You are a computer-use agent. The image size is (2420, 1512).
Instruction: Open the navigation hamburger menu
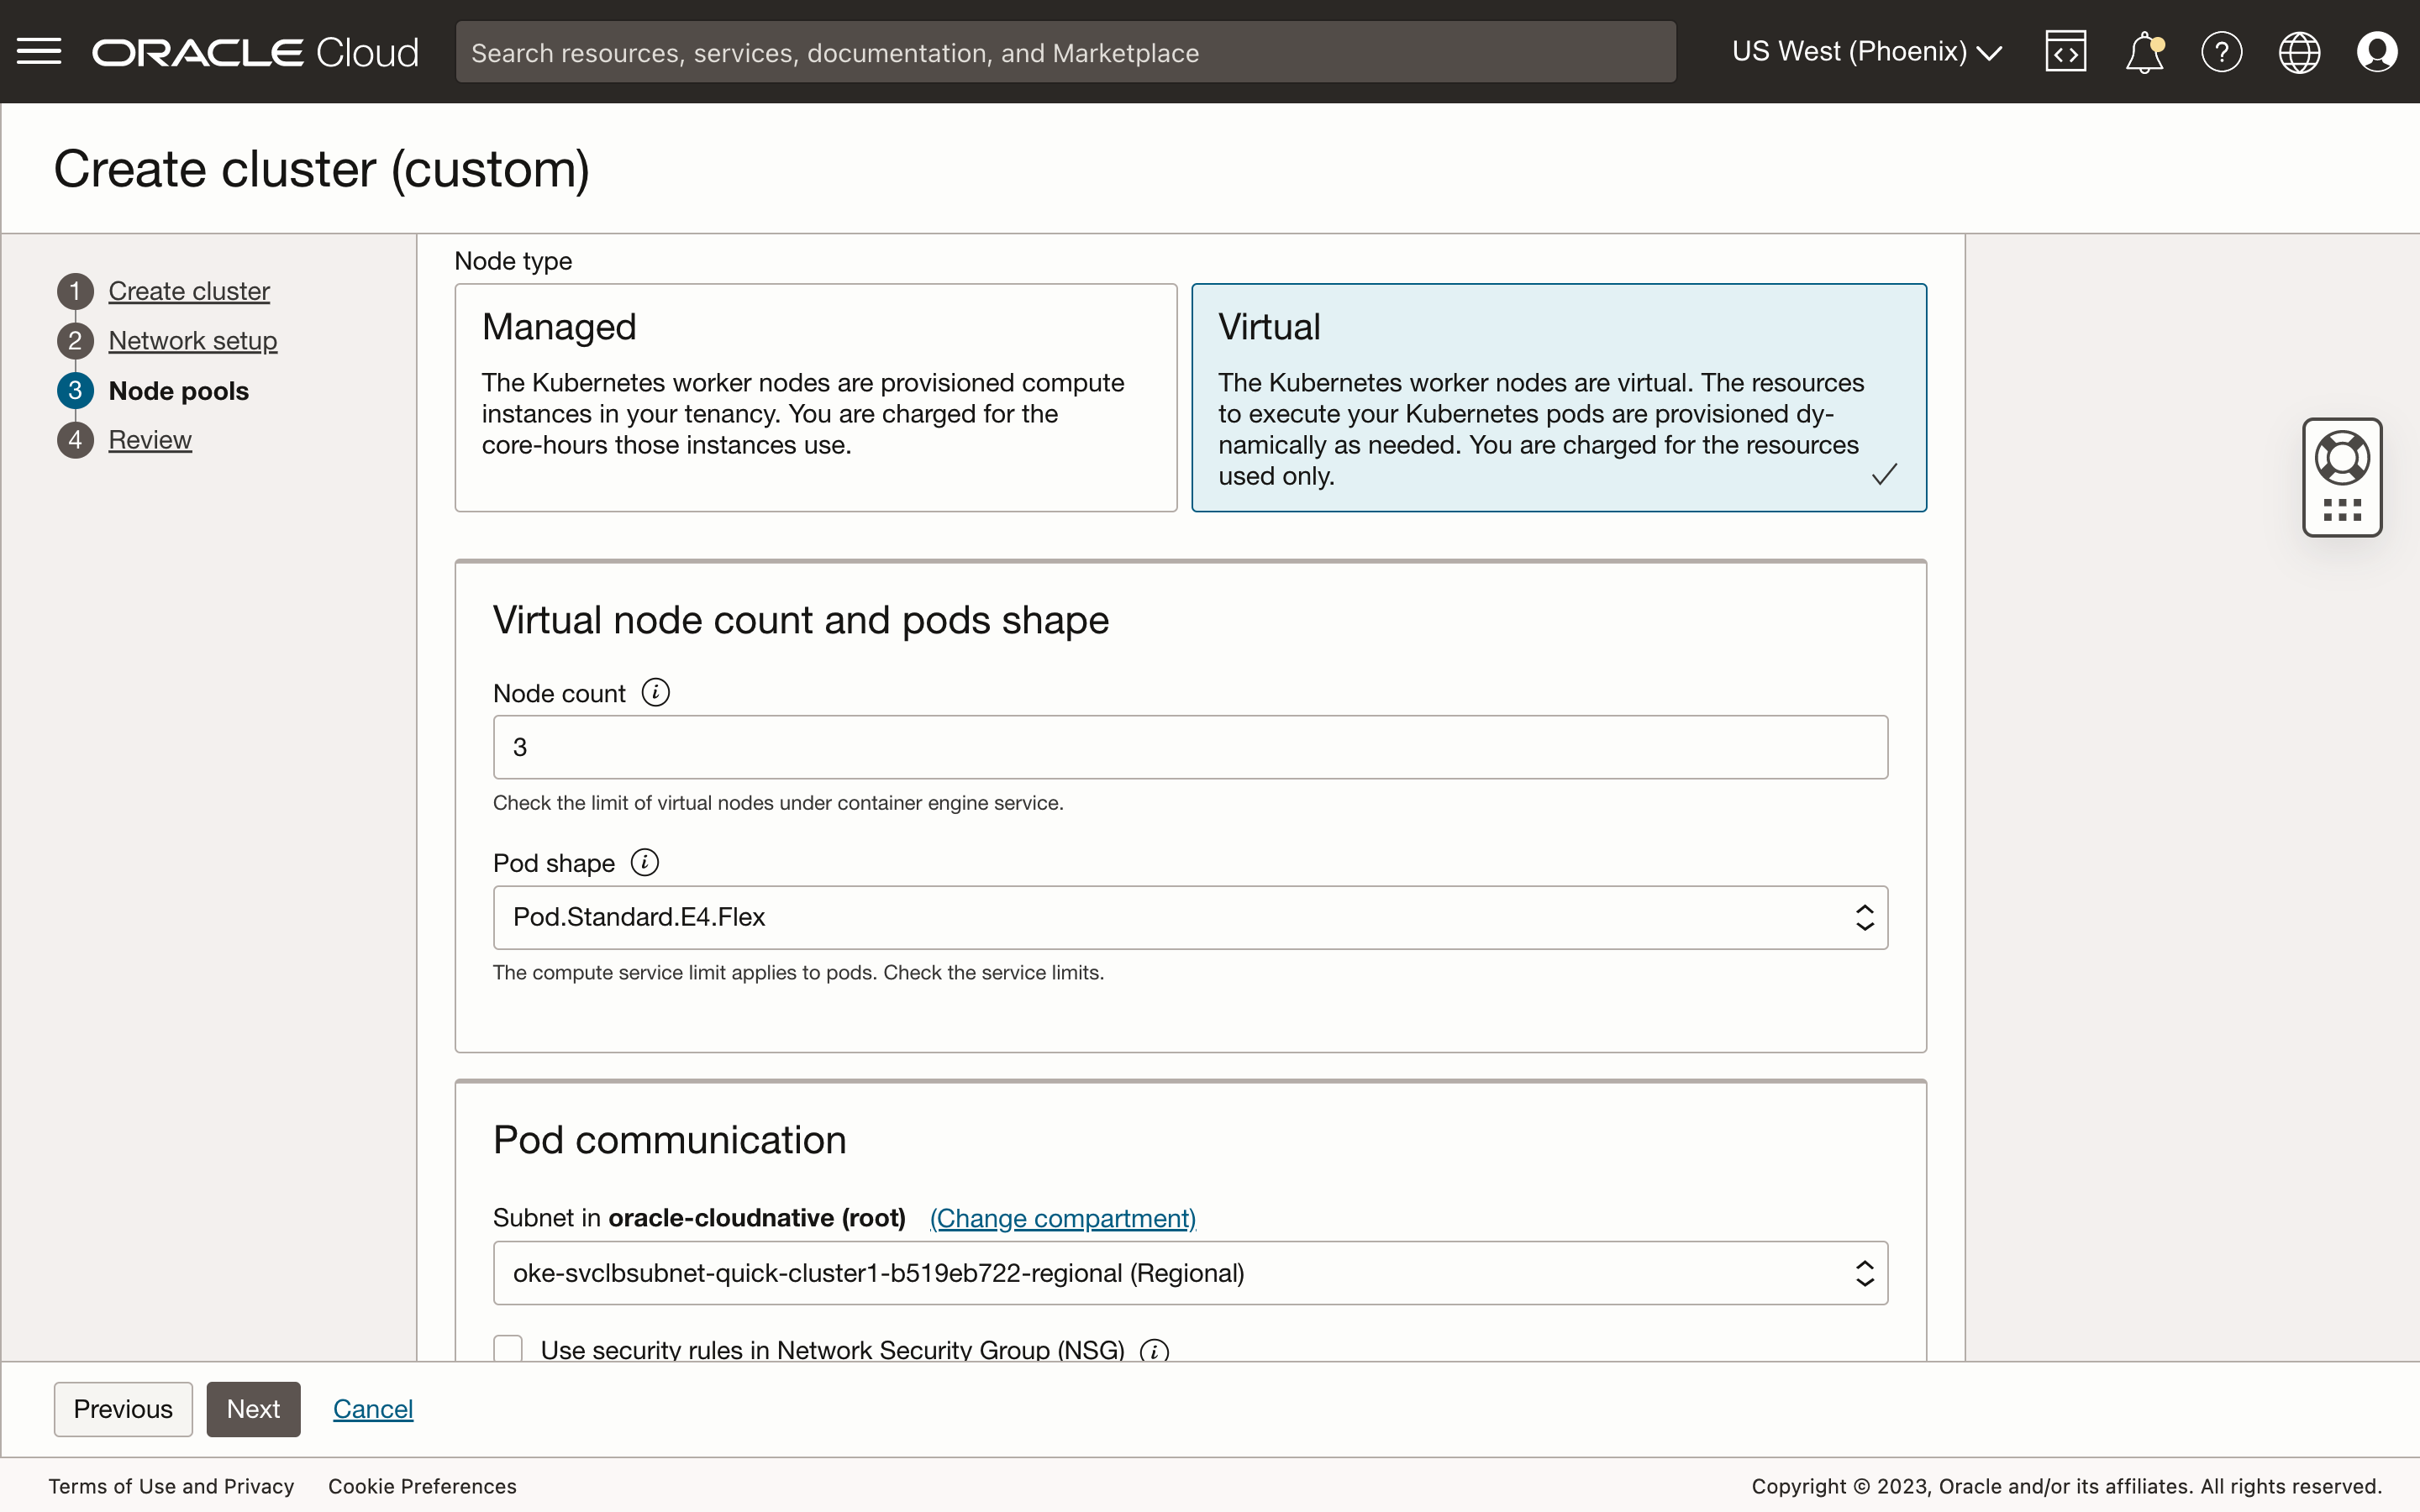coord(40,51)
